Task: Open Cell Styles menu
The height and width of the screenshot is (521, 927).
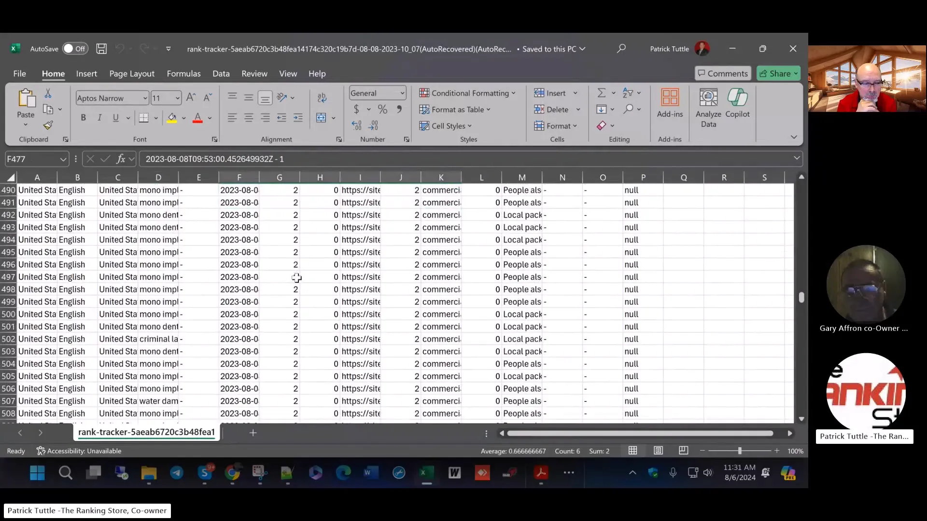Action: pos(445,126)
